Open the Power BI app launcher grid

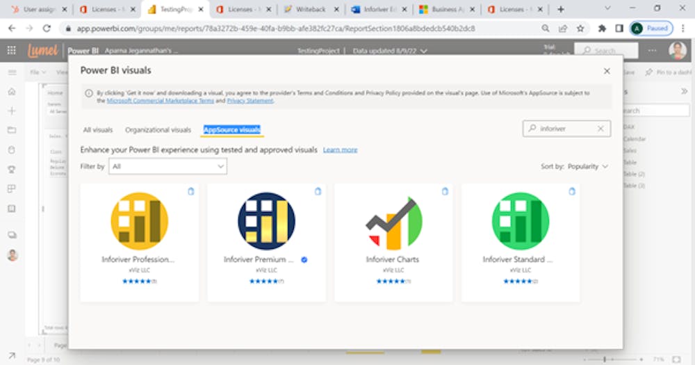(12, 50)
